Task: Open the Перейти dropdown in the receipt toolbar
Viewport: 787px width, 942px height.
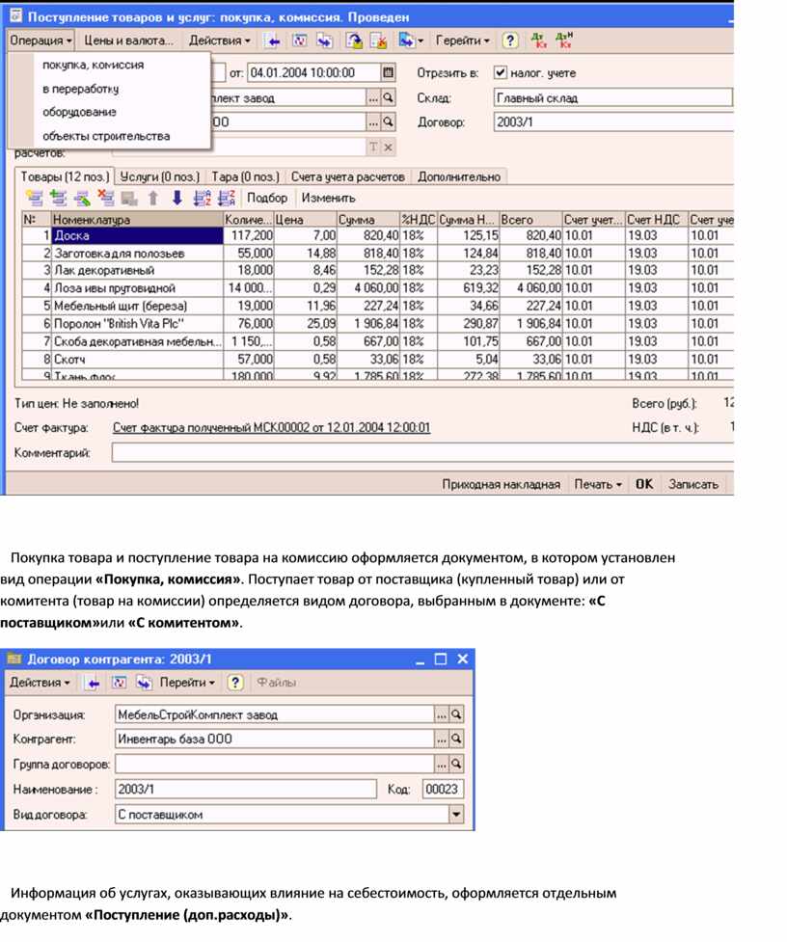Action: pos(463,40)
